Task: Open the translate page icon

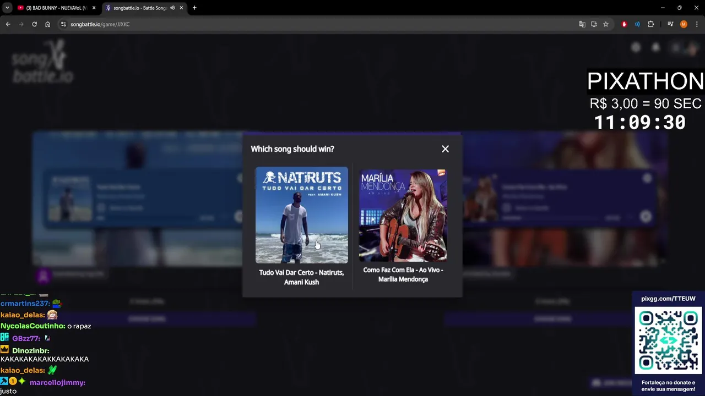Action: coord(582,24)
